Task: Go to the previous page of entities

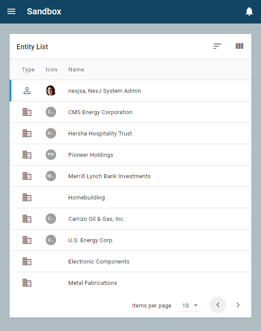Action: pos(218,305)
